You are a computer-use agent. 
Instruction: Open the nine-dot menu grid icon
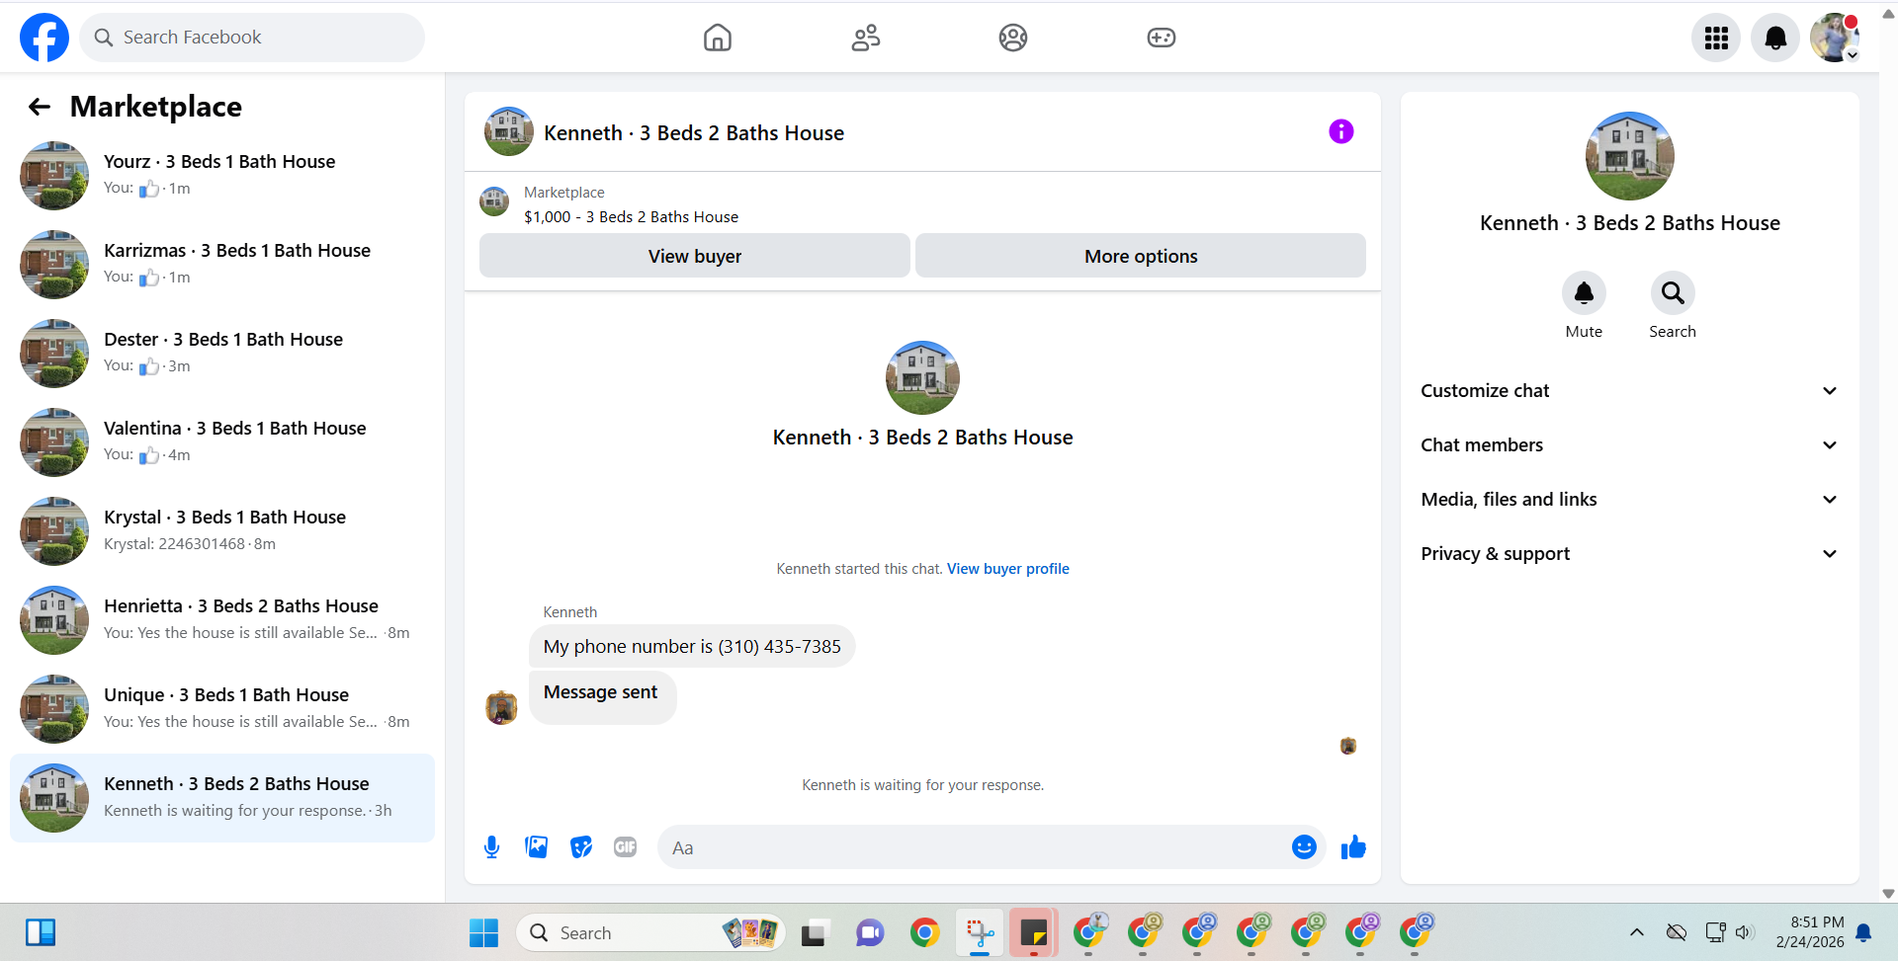1716,38
